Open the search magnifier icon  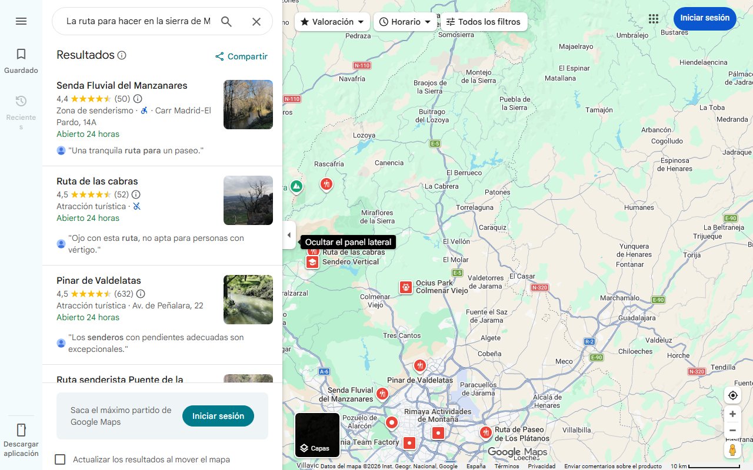[x=226, y=21]
